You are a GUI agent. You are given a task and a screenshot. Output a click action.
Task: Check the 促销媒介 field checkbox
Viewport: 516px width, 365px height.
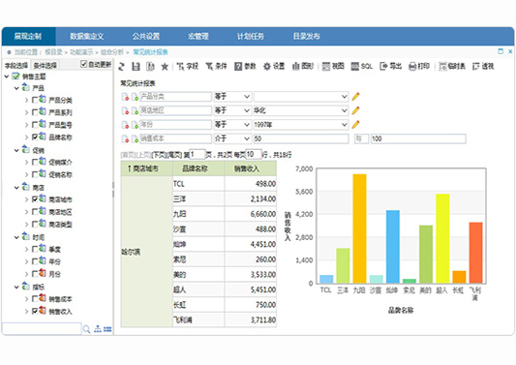pos(35,162)
